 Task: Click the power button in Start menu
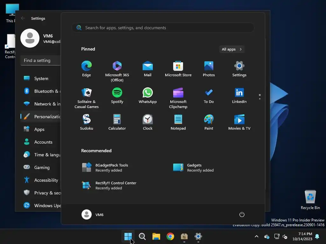click(242, 214)
